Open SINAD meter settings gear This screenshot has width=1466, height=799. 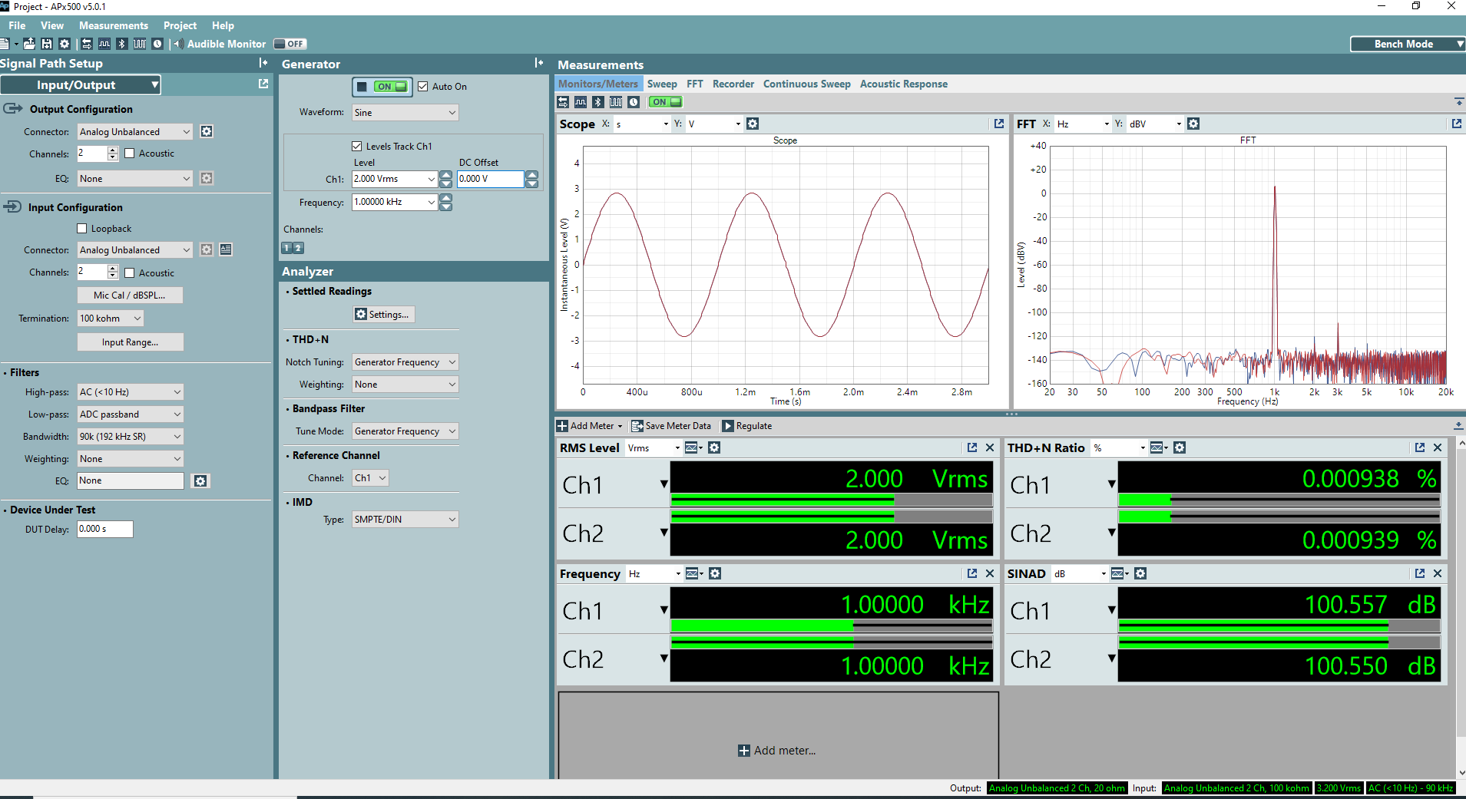coord(1140,573)
